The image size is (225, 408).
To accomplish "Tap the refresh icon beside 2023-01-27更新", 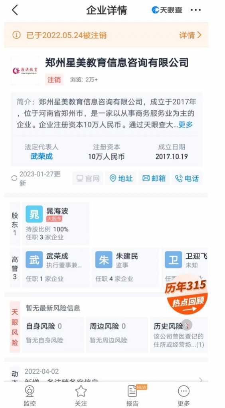I will click(14, 178).
